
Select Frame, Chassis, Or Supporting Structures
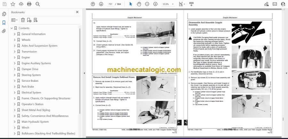(x=46, y=98)
